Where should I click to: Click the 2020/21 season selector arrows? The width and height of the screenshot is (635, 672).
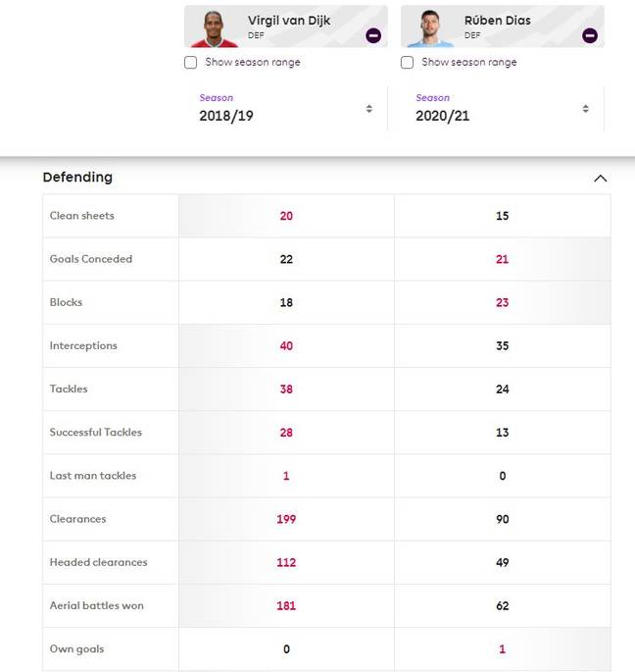click(585, 109)
